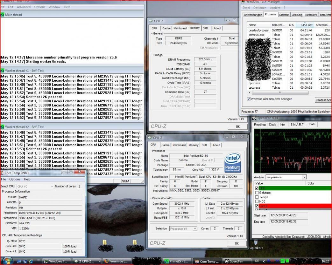
Task: Select the Leerlaufprozess row in Task-Manager
Action: [289, 30]
